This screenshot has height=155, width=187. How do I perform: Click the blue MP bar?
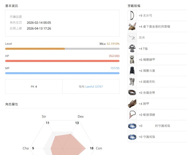tap(62, 73)
